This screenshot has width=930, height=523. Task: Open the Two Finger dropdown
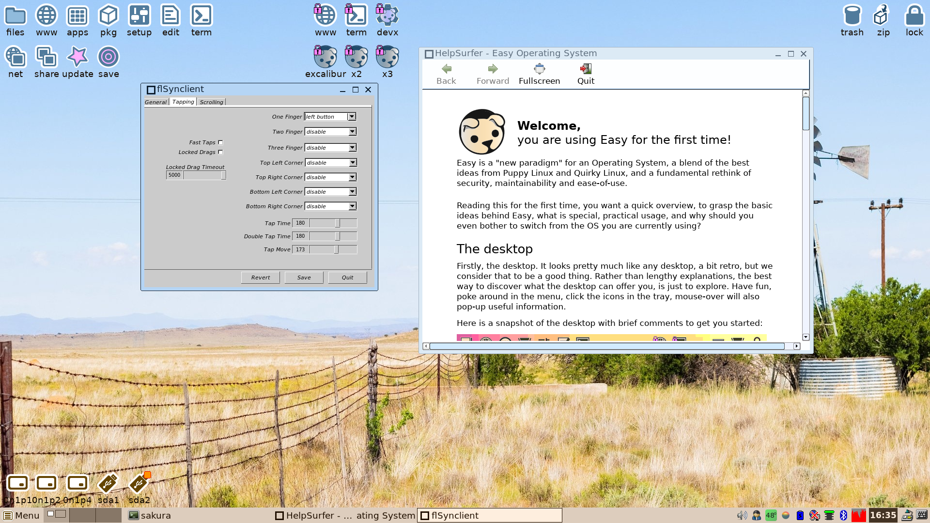pyautogui.click(x=330, y=132)
